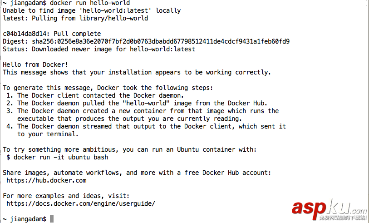
Task: Click the https://hub.docker.com link
Action: (46, 180)
